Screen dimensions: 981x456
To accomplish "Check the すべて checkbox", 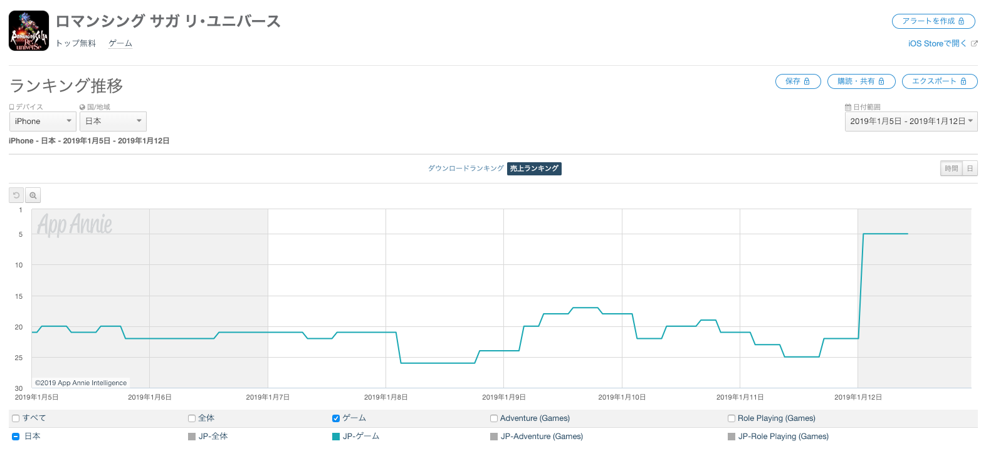I will pyautogui.click(x=16, y=418).
